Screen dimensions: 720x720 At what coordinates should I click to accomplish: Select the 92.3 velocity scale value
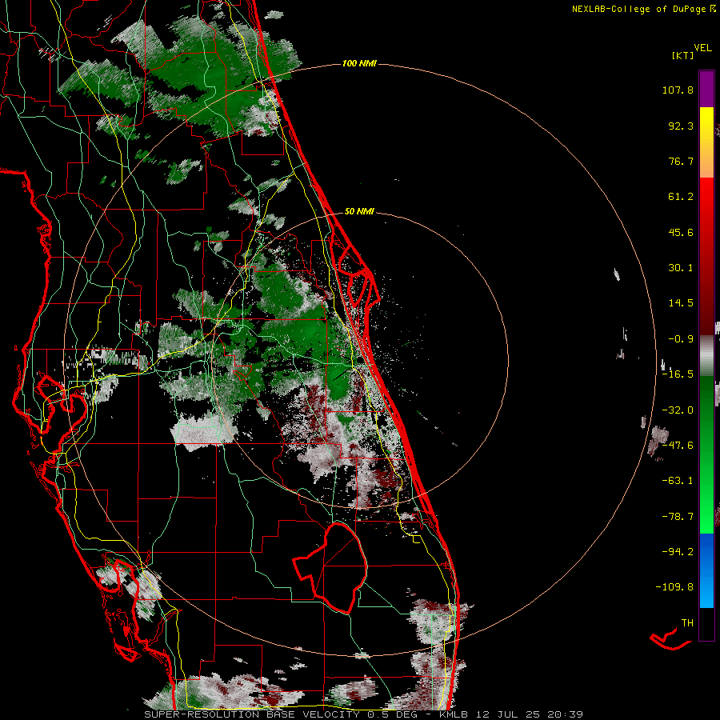pyautogui.click(x=681, y=126)
